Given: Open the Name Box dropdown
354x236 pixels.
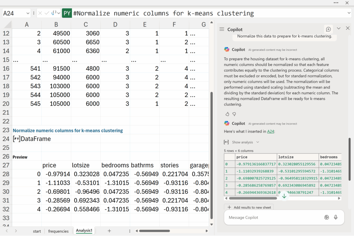Looking at the screenshot, I should (28, 13).
